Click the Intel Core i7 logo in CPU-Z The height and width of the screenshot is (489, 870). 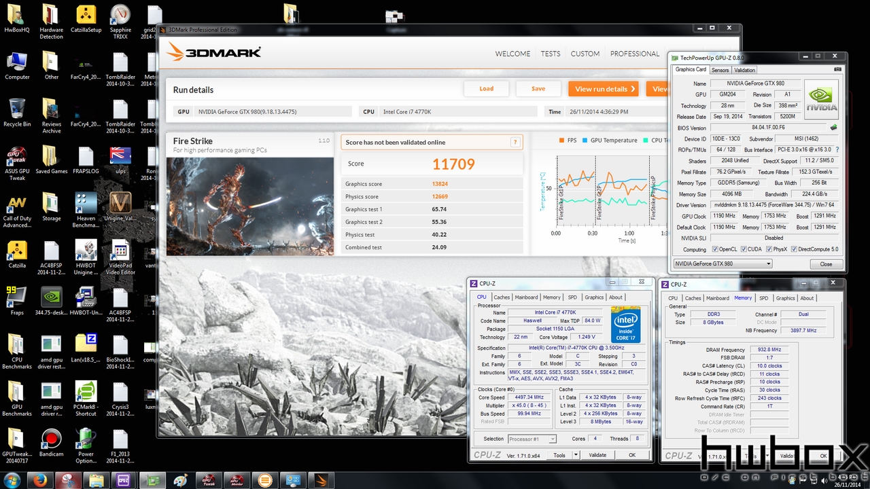click(x=625, y=324)
